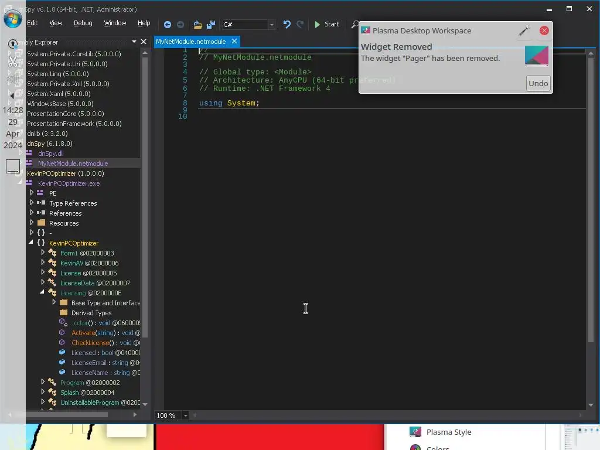Click the UninstallableProgram class icon

tap(52, 402)
